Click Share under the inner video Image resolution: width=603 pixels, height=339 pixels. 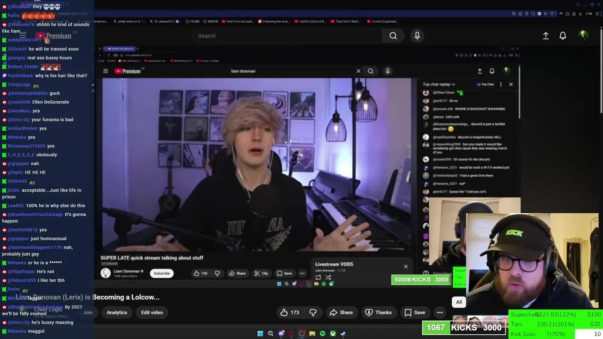(237, 274)
